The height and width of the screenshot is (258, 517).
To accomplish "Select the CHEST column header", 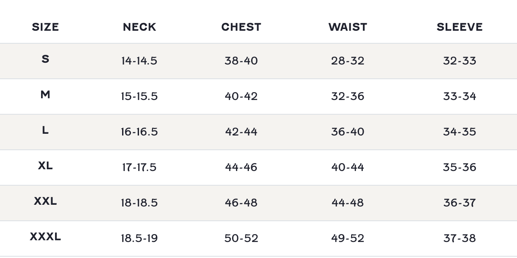I will pyautogui.click(x=241, y=27).
